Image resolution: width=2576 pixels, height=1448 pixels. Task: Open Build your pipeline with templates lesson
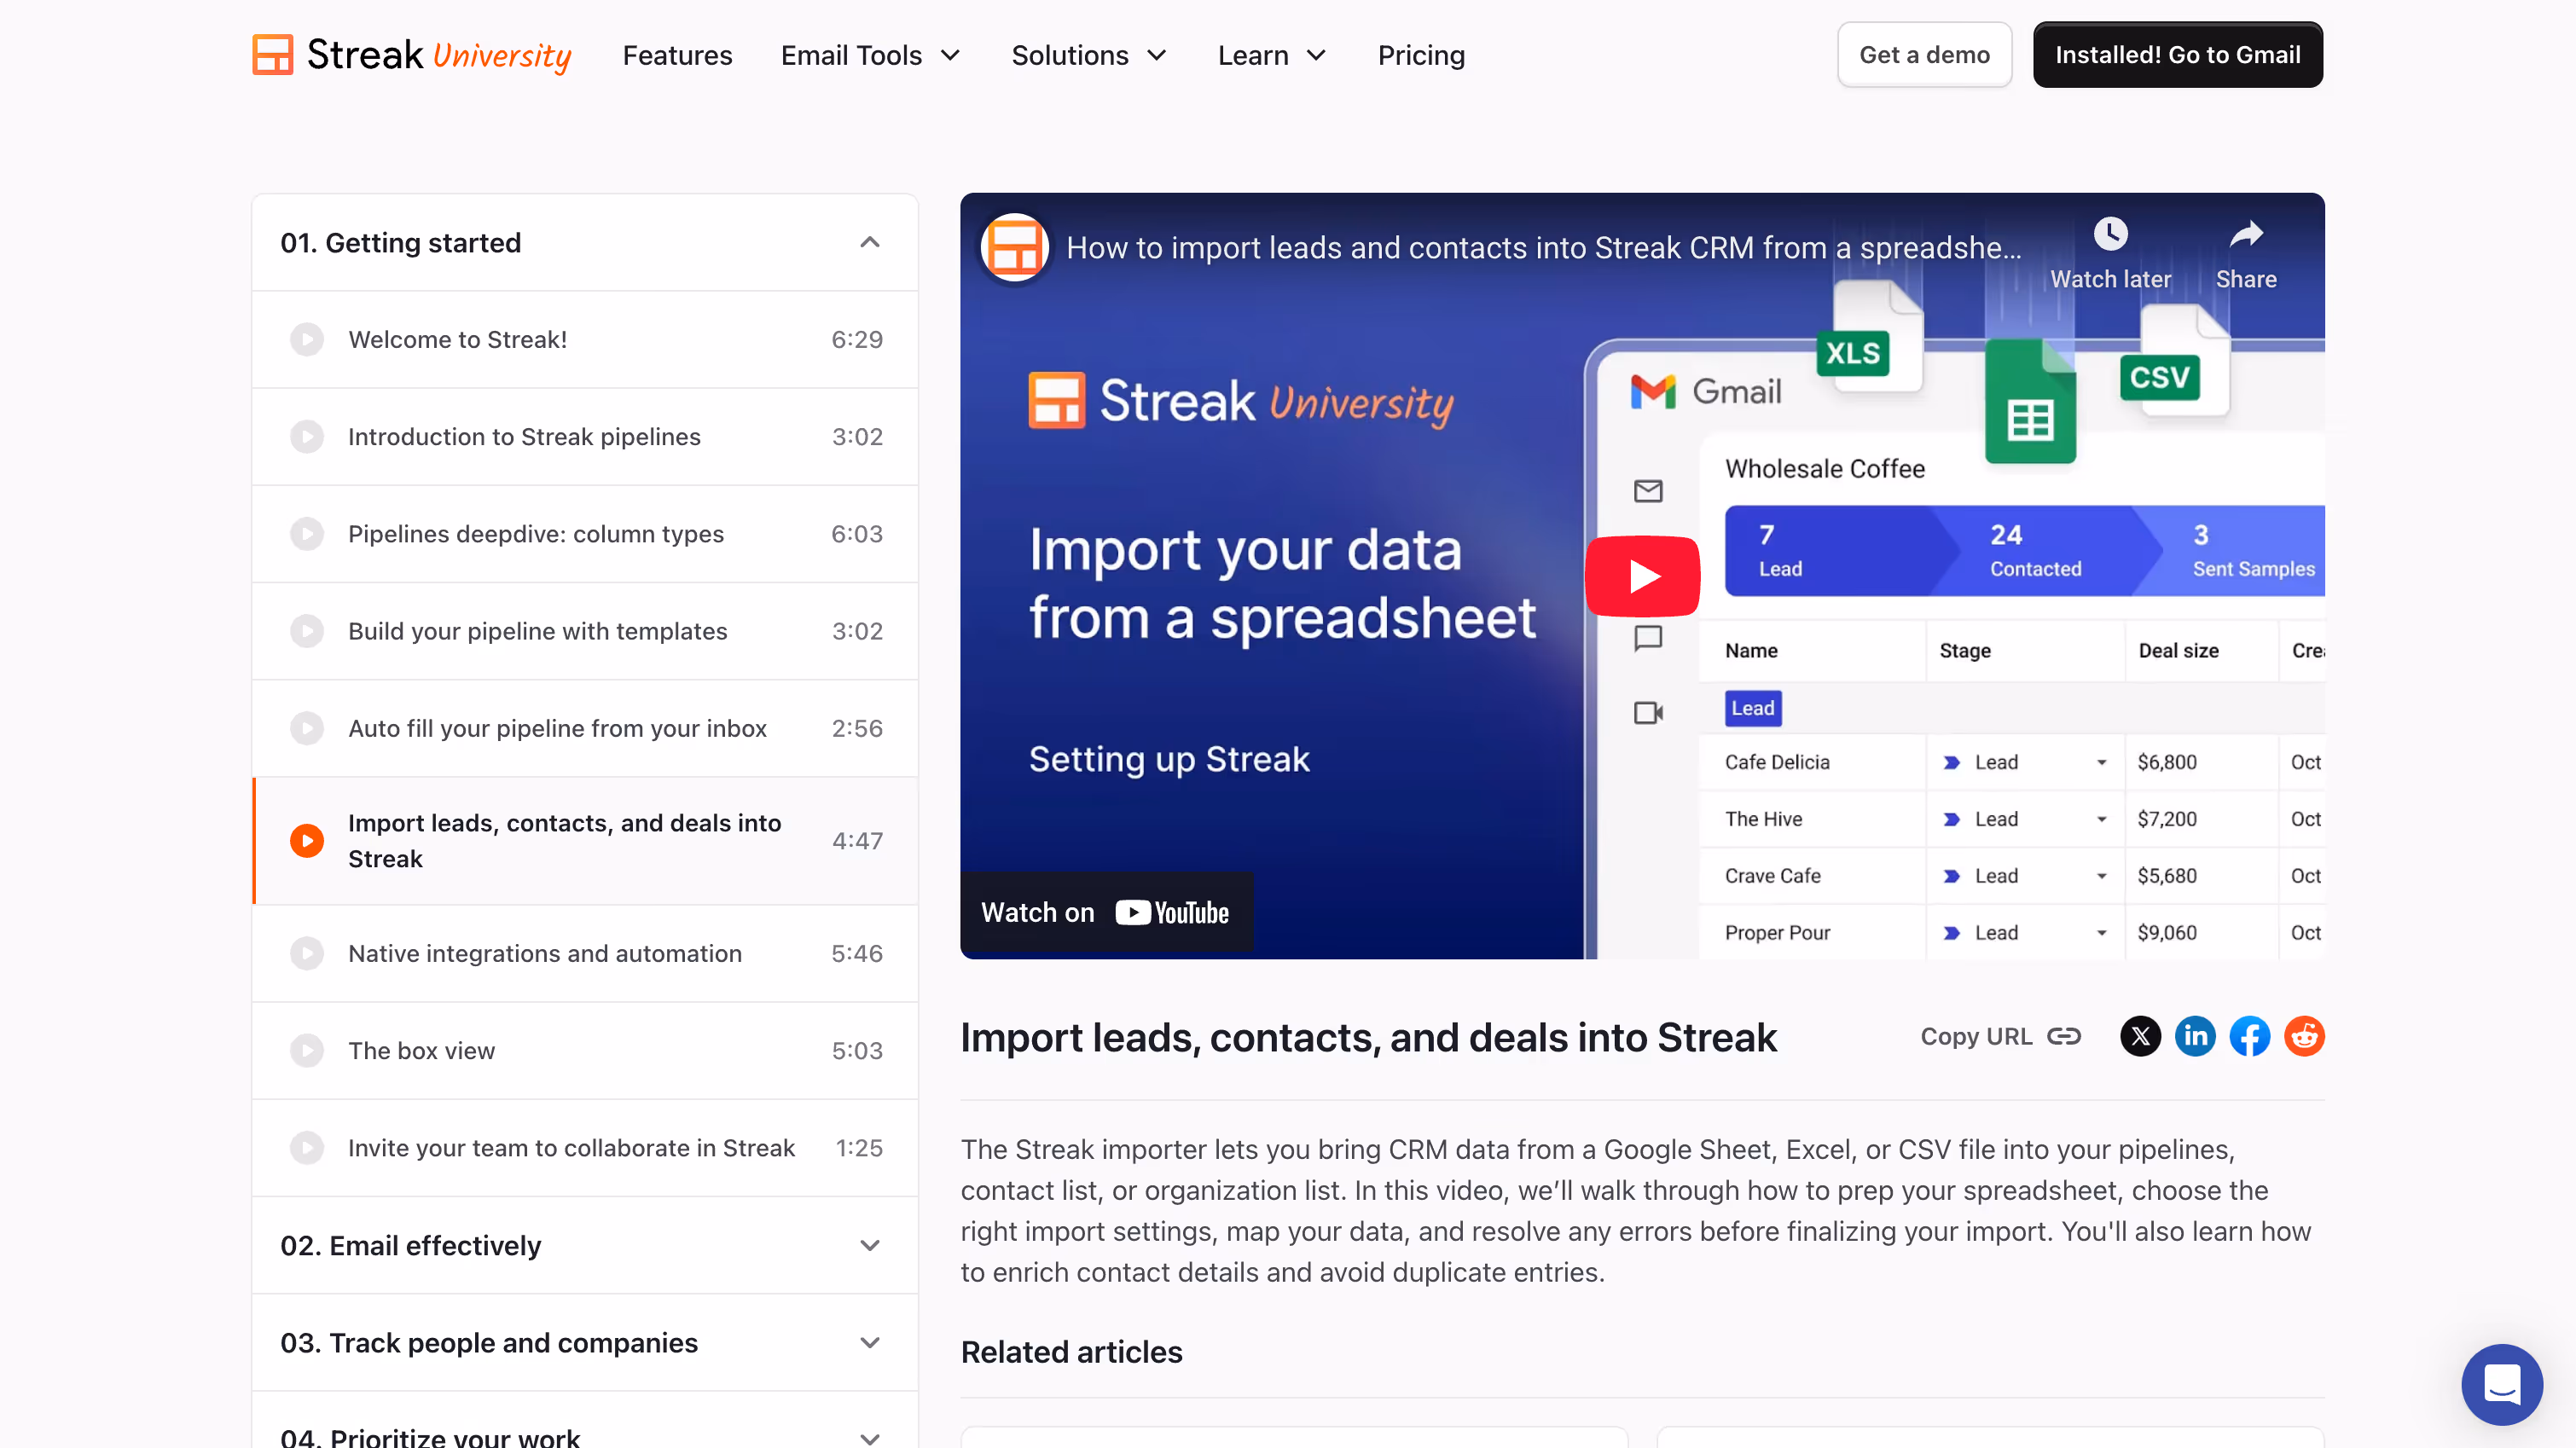(537, 631)
